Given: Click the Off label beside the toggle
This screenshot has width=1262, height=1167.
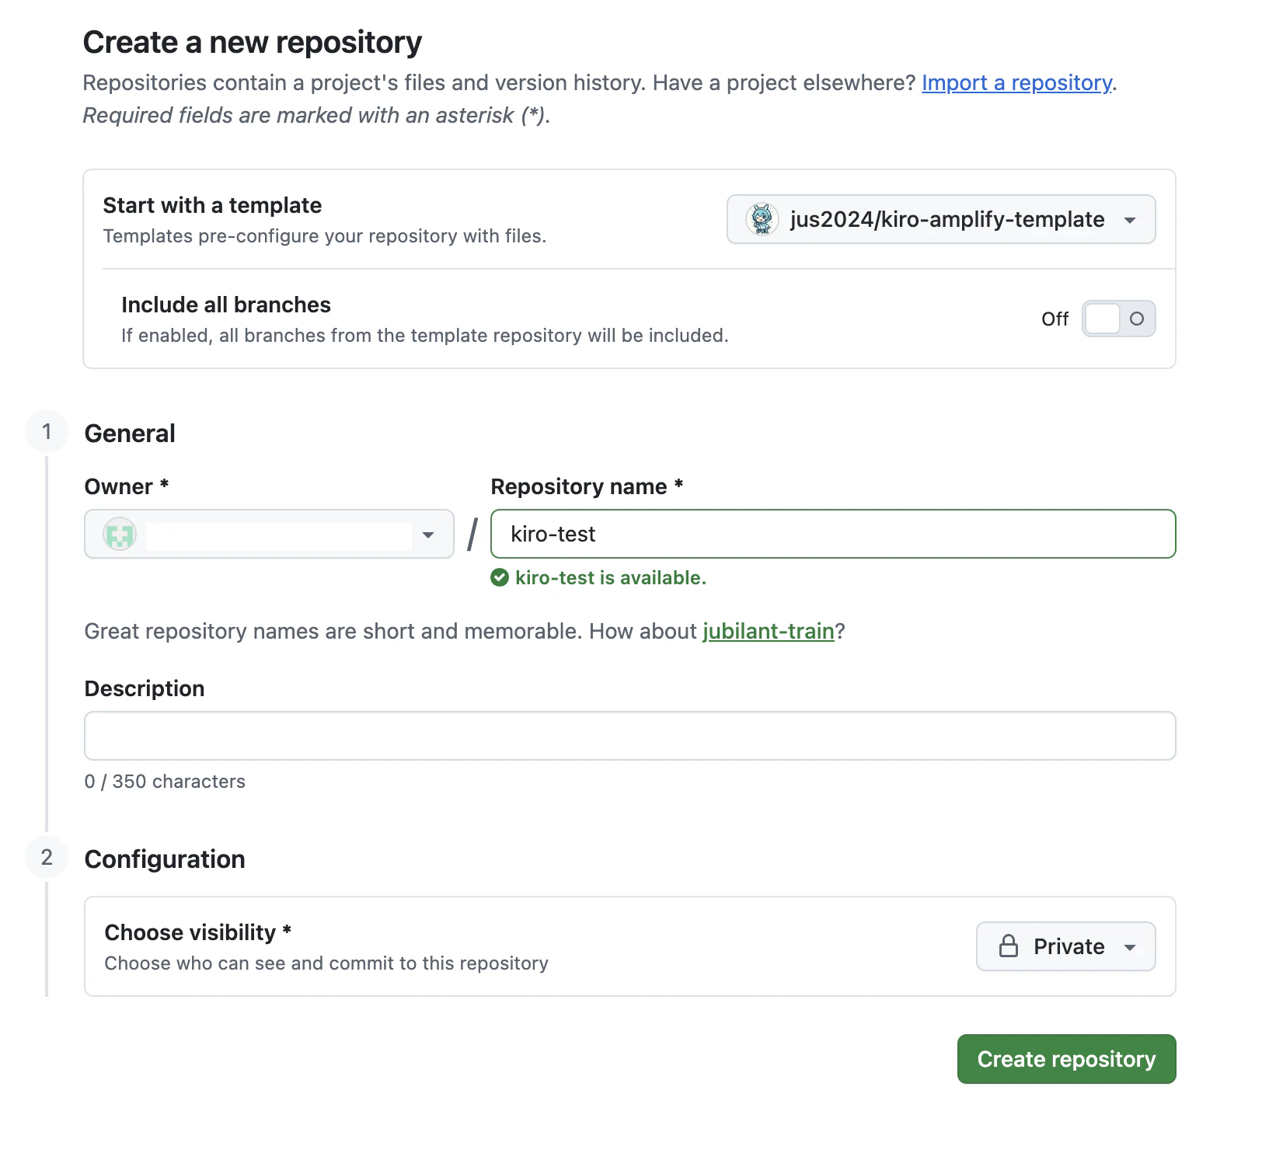Looking at the screenshot, I should coord(1055,319).
